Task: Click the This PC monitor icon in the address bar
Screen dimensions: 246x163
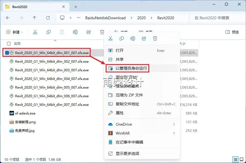Action: (x=62, y=18)
